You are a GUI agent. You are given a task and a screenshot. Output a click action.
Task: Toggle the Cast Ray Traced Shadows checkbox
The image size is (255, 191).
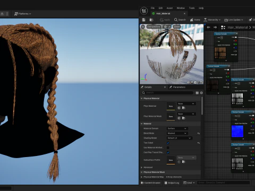click(168, 152)
